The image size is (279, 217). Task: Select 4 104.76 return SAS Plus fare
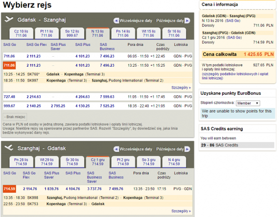pos(73,189)
